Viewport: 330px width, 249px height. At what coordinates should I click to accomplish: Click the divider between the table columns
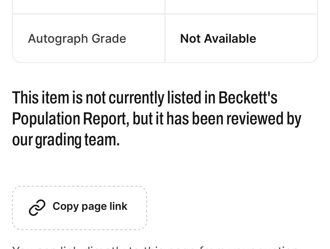pos(165,31)
